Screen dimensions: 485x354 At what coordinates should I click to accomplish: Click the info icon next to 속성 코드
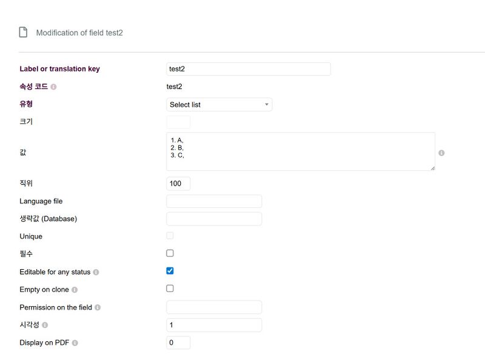tap(53, 87)
